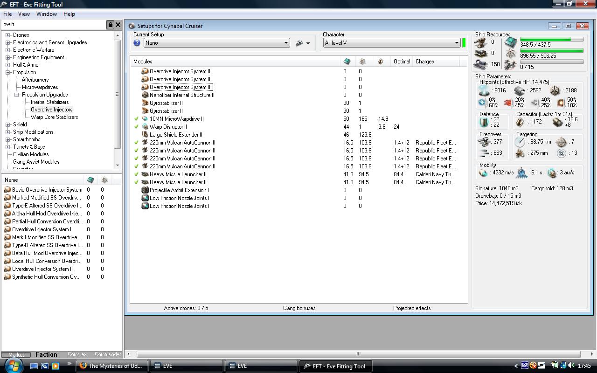
Task: Collapse the Propulsion Upgrades node
Action: (x=17, y=95)
